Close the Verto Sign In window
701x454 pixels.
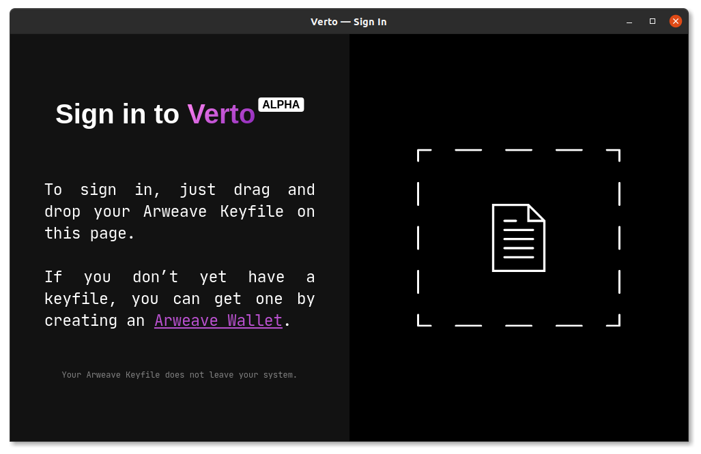[x=675, y=21]
